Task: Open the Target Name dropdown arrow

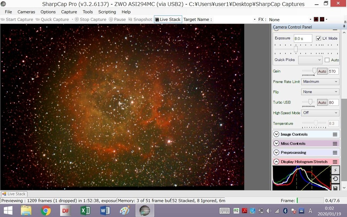Action: [254, 19]
